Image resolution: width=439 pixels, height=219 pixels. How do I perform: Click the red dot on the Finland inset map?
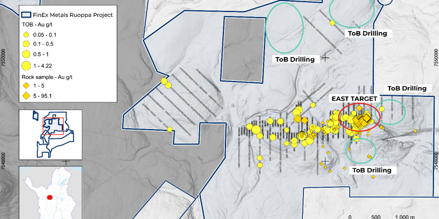50,198
